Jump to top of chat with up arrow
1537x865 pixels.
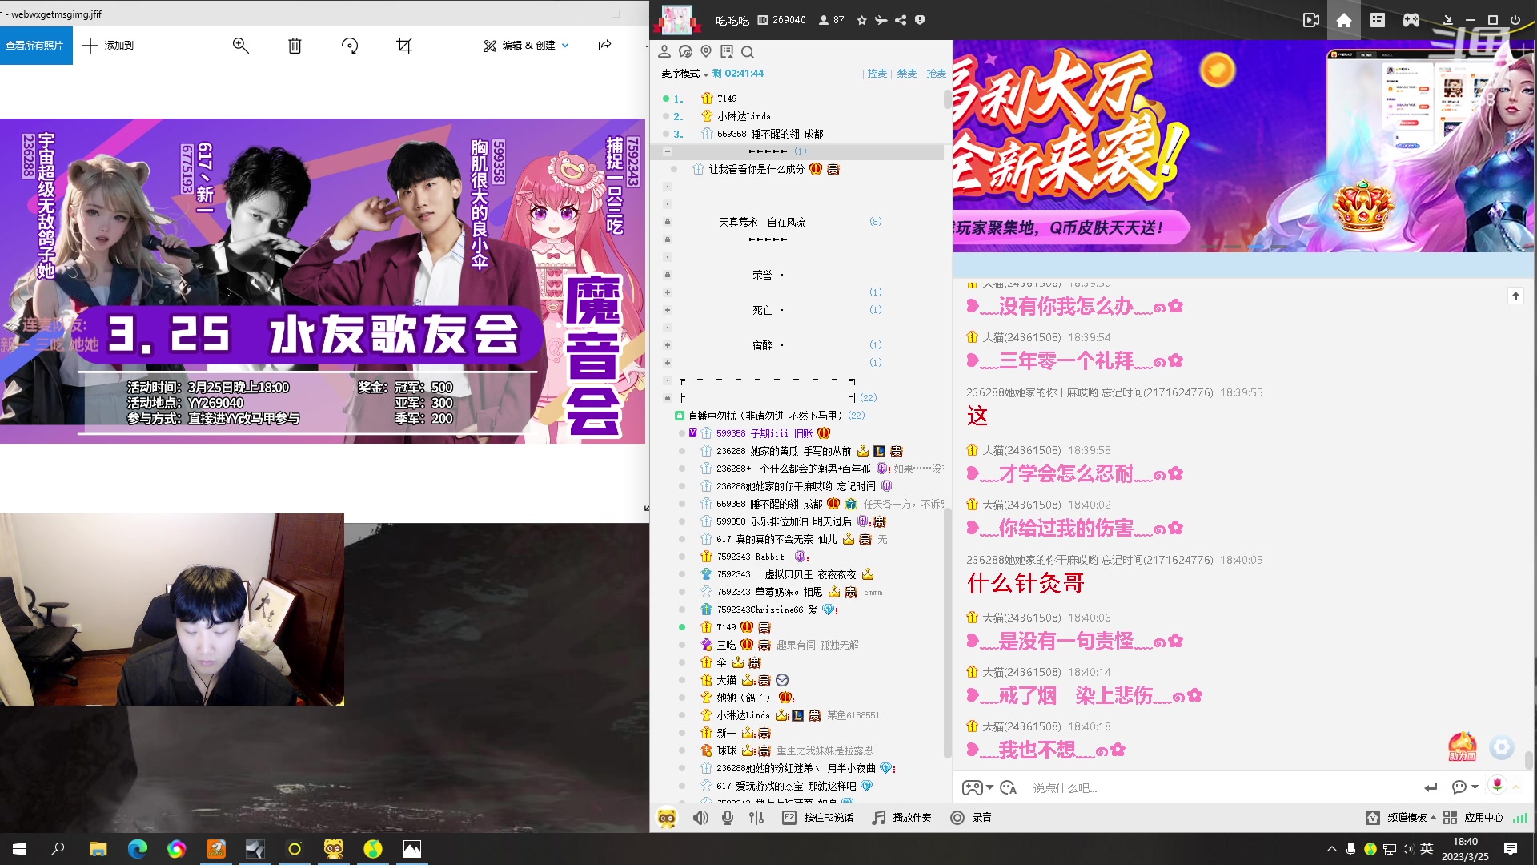pyautogui.click(x=1515, y=296)
